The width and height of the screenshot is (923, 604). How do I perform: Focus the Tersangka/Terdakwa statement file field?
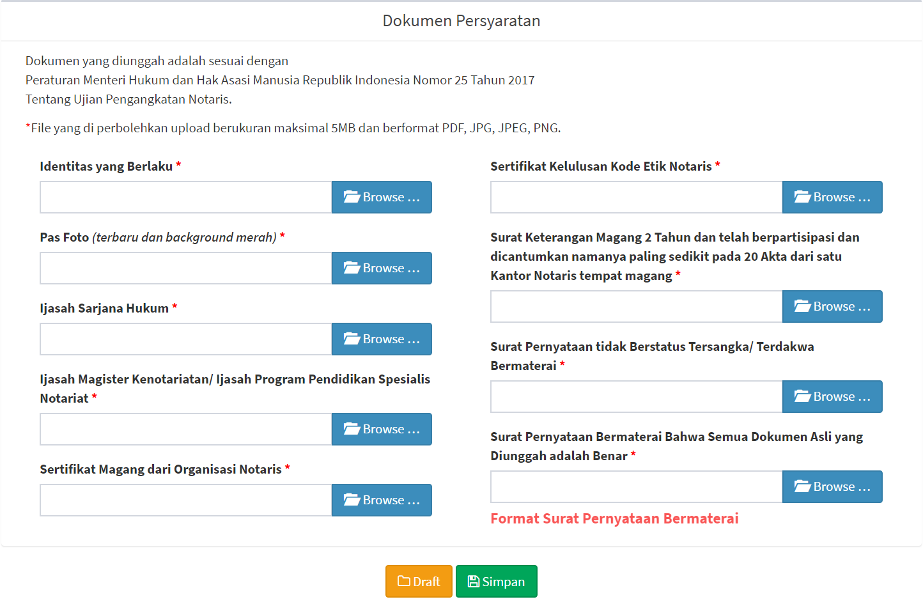pyautogui.click(x=636, y=396)
